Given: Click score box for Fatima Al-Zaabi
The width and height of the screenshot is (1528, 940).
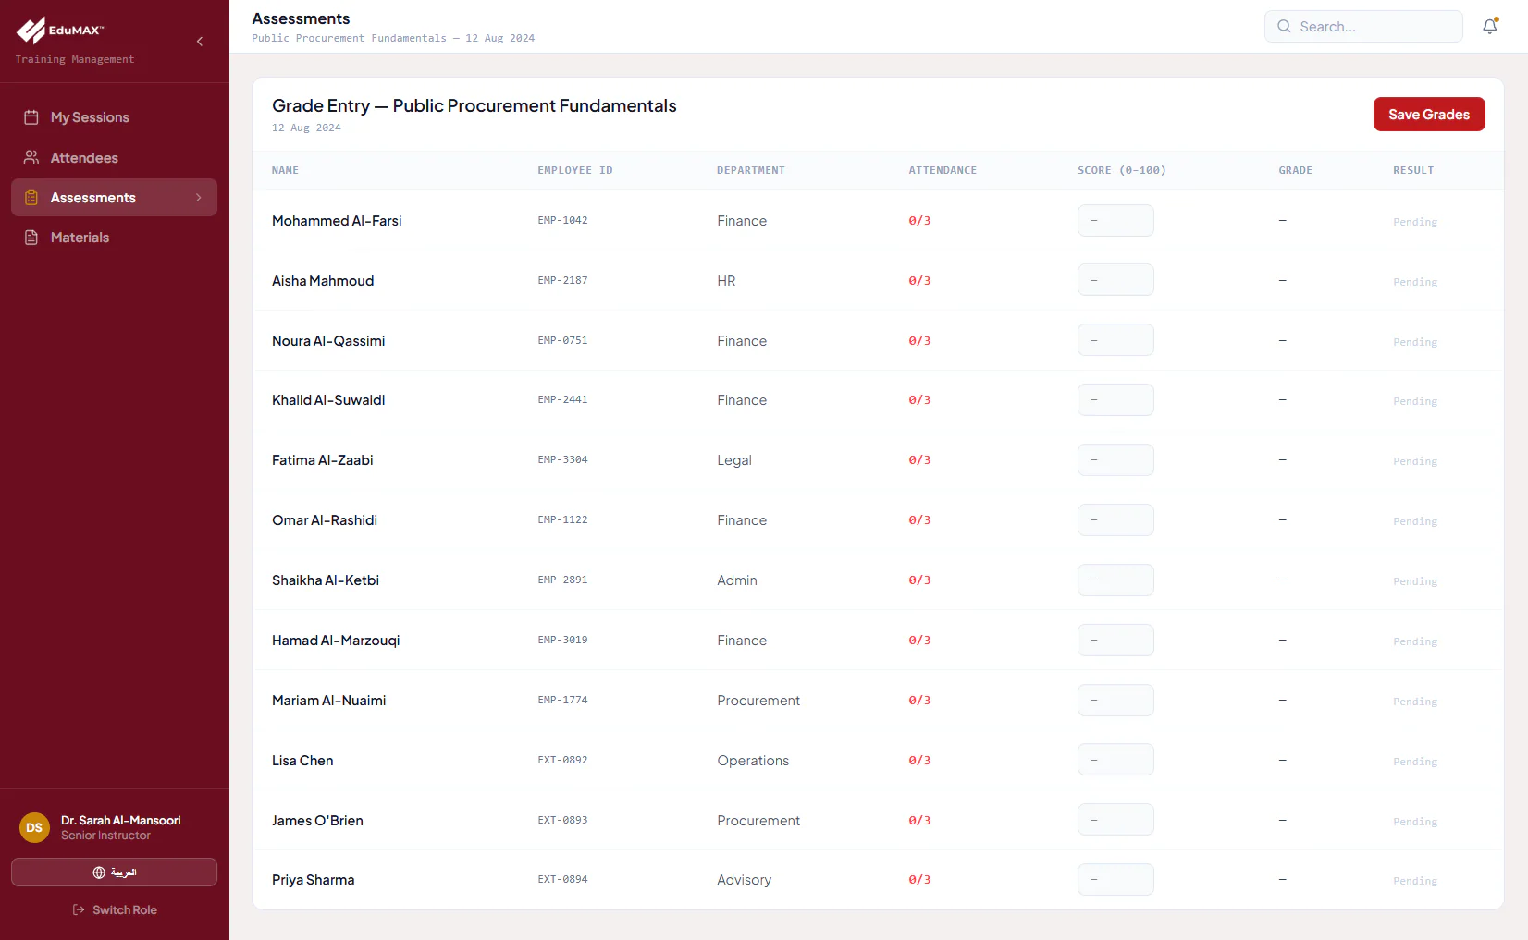Looking at the screenshot, I should coord(1115,460).
